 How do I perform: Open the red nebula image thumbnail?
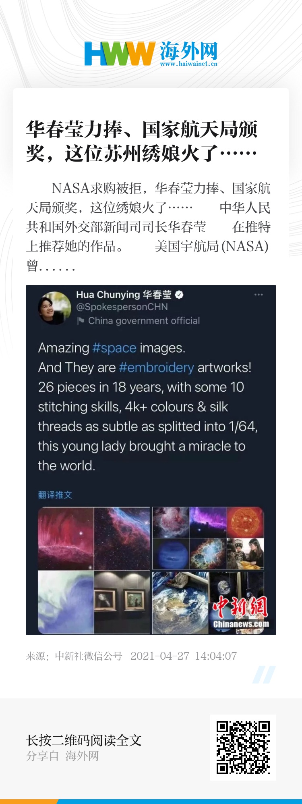[66, 538]
